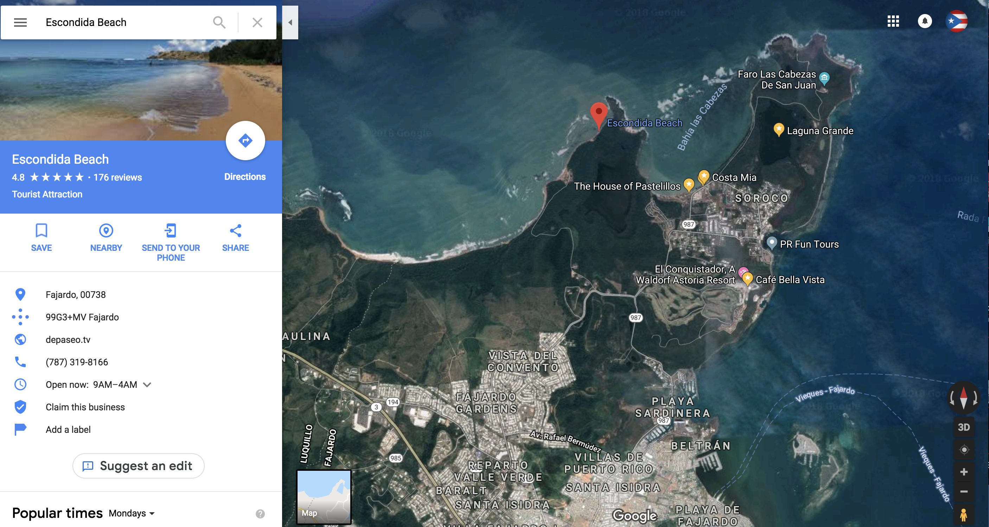Expand the opening hours chevron

(147, 385)
